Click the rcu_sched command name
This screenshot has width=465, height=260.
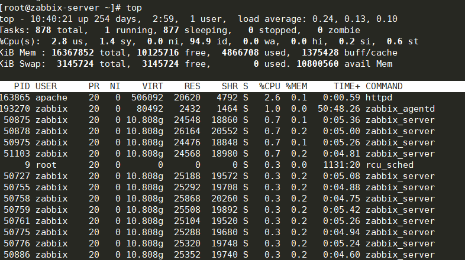click(x=389, y=165)
